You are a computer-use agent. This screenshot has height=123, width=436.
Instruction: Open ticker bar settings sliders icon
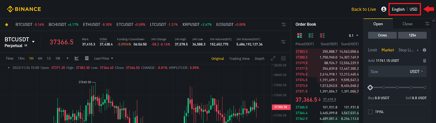click(284, 25)
